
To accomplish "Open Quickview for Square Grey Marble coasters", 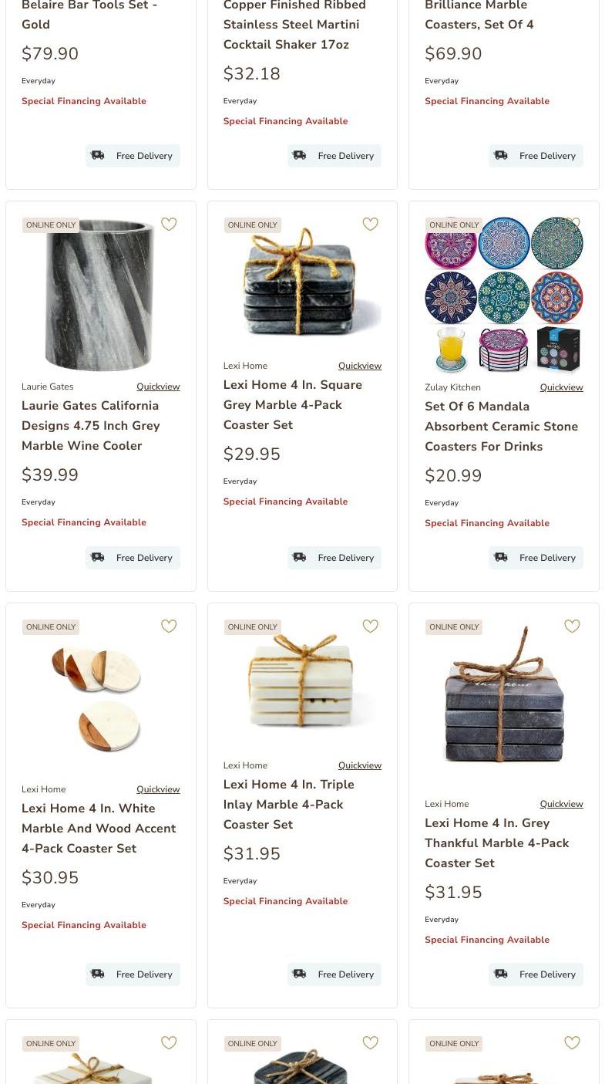I will point(359,366).
